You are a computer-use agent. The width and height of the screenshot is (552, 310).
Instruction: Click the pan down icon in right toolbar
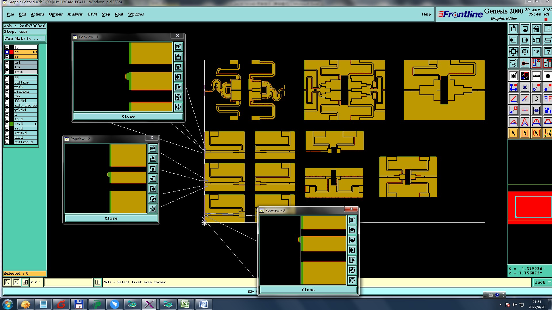pos(525,29)
